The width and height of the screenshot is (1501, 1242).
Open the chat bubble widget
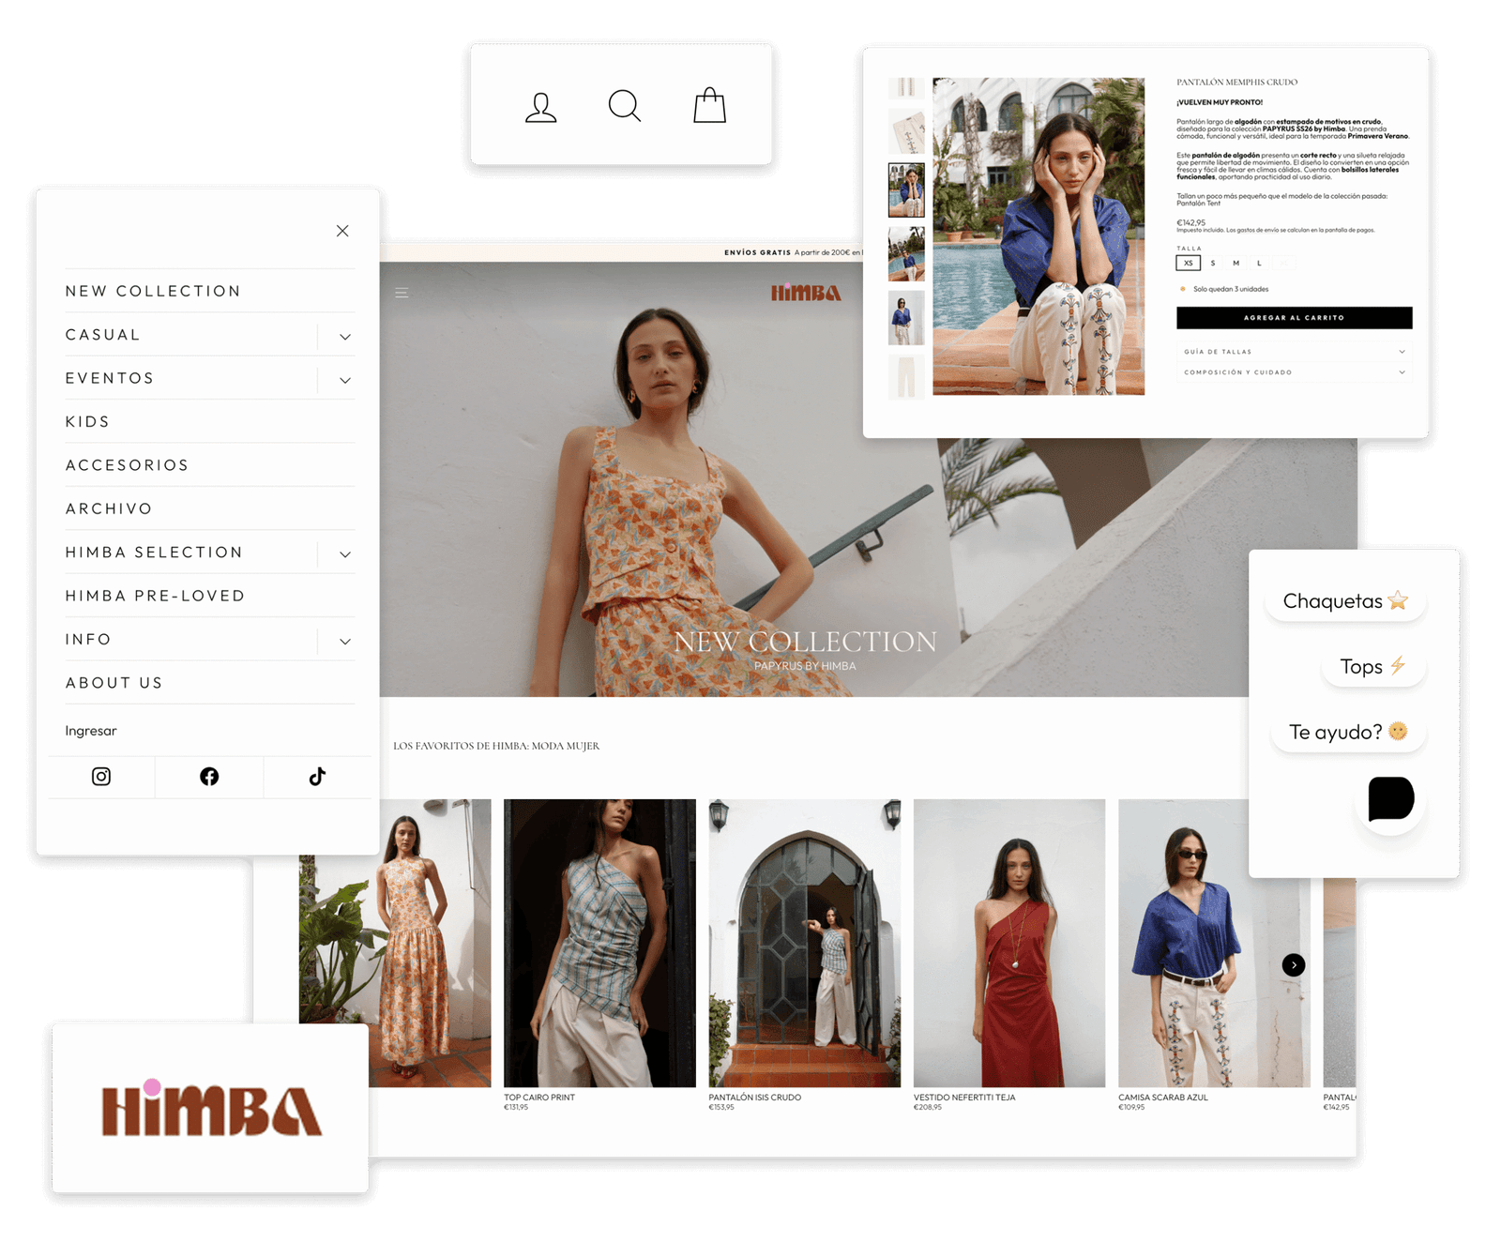tap(1390, 799)
